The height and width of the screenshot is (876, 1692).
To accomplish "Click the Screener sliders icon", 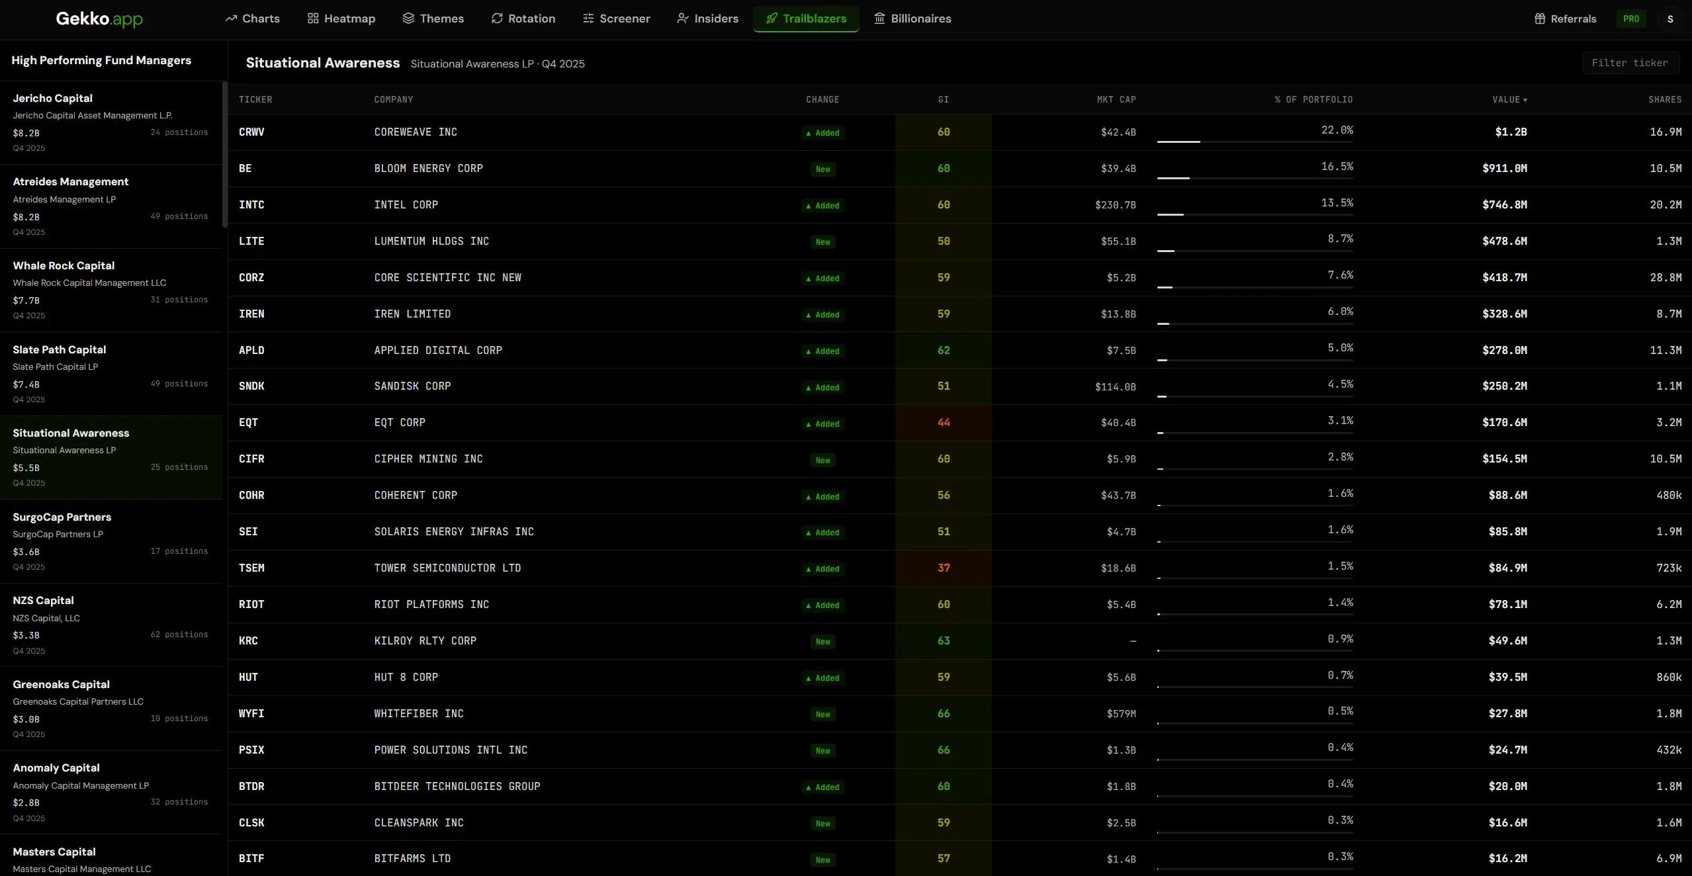I will click(x=588, y=19).
